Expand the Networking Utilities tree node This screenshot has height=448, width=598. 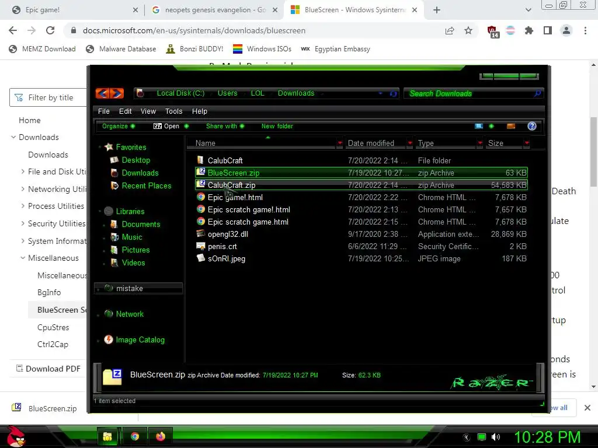[x=23, y=189]
